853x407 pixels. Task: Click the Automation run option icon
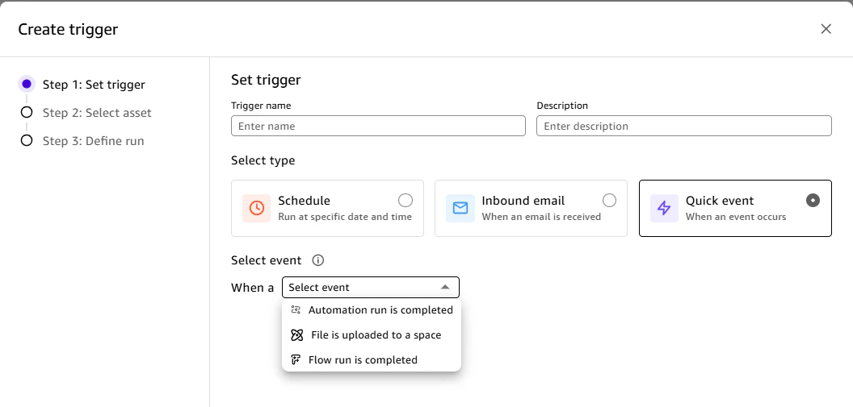pos(296,309)
